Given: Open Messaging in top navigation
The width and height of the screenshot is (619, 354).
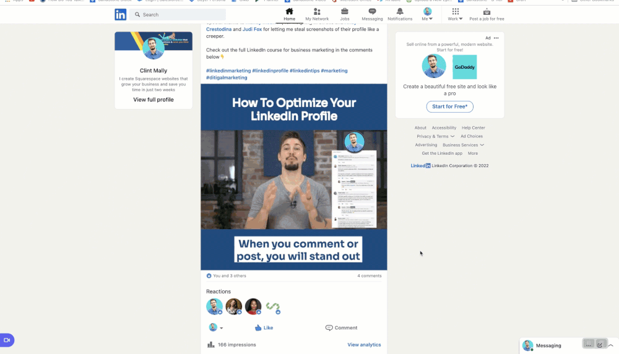Looking at the screenshot, I should point(372,14).
